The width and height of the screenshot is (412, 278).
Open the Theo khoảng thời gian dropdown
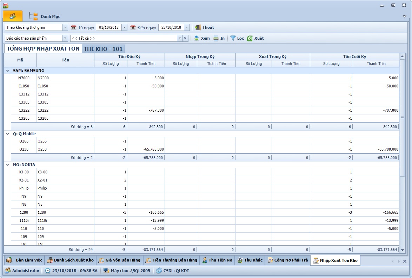65,27
